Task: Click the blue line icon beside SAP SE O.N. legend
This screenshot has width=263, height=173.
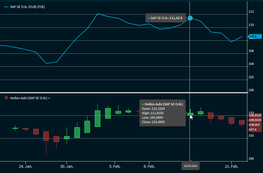Action: point(6,7)
